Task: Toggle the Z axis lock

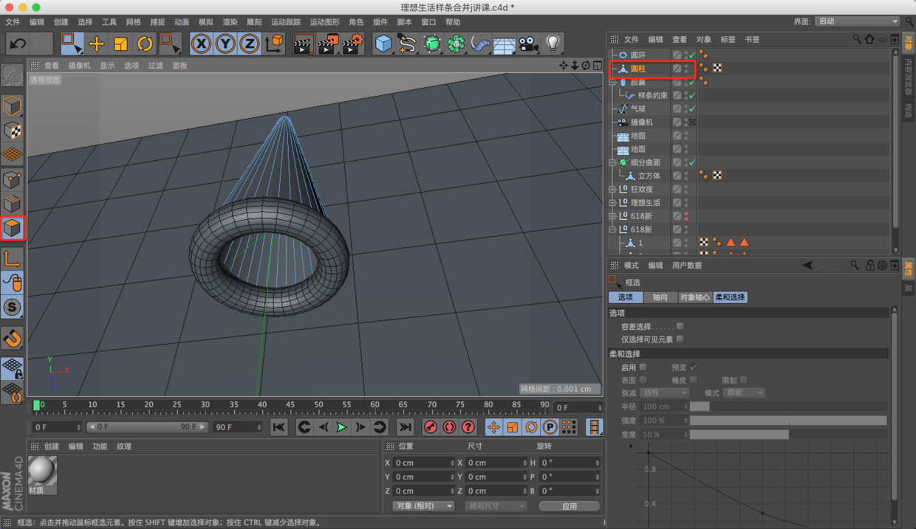Action: 250,44
